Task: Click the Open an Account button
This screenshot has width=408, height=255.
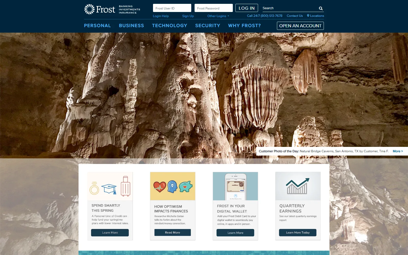Action: (300, 26)
